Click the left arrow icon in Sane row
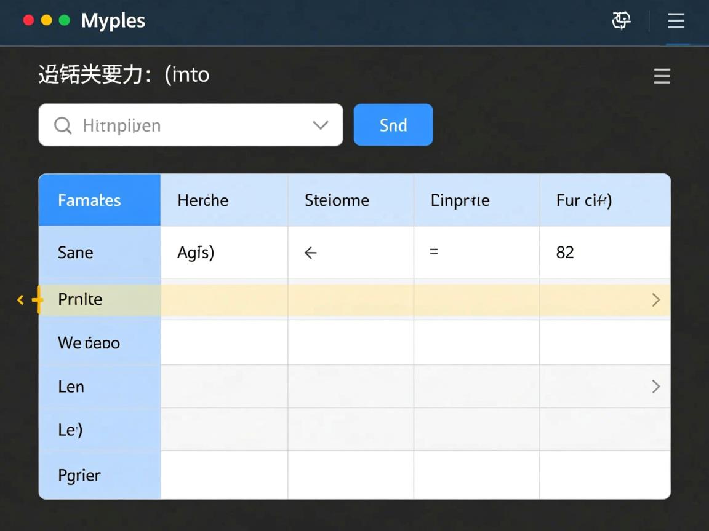The image size is (709, 531). pos(311,253)
